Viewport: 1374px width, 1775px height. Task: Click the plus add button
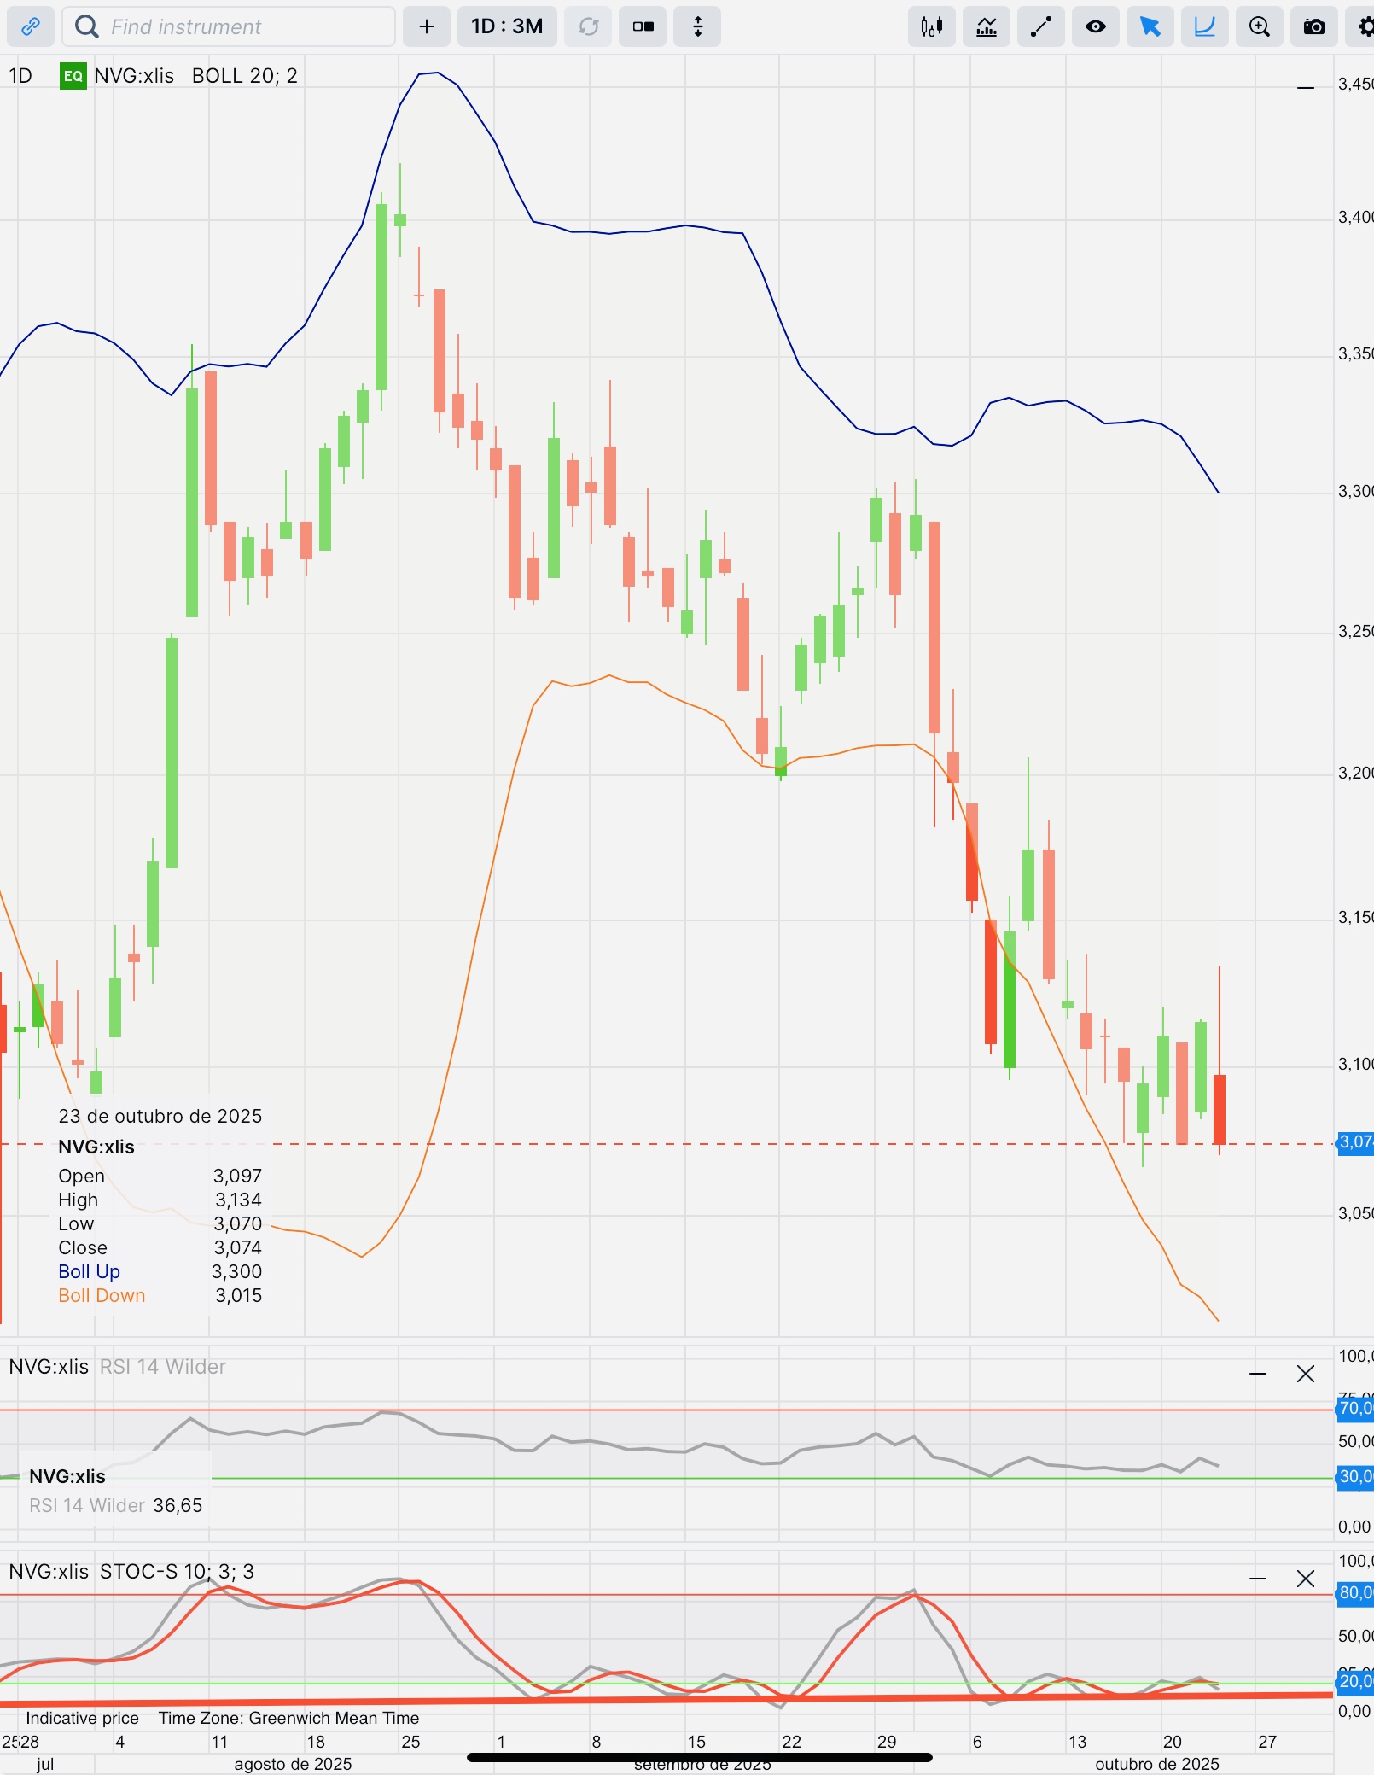click(x=427, y=26)
